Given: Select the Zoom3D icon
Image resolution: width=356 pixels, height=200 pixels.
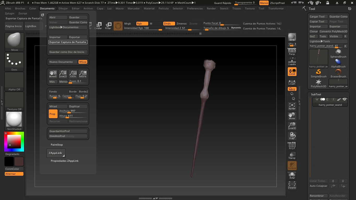Looking at the screenshot, I should (x=292, y=126).
